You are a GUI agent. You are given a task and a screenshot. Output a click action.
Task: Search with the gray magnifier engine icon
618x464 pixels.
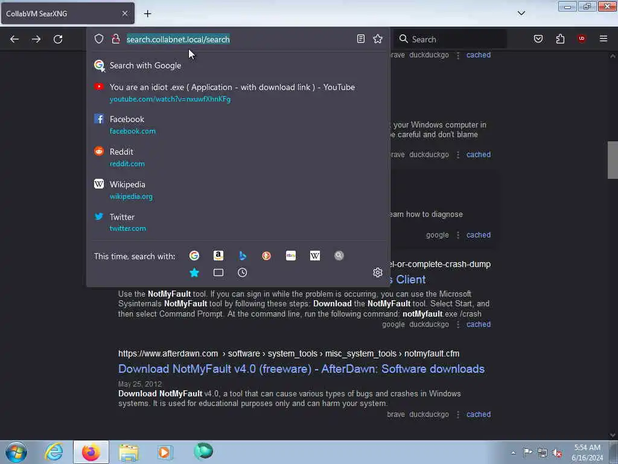pyautogui.click(x=339, y=256)
